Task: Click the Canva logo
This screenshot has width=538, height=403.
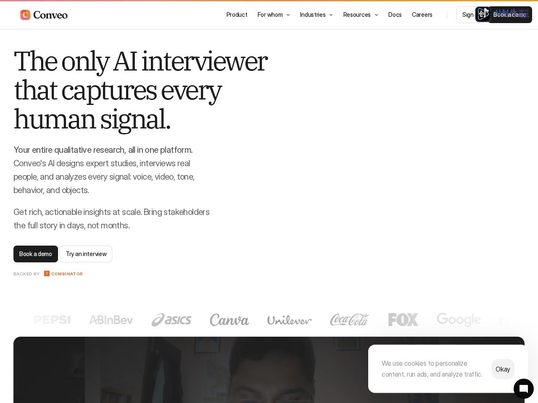Action: 229,320
